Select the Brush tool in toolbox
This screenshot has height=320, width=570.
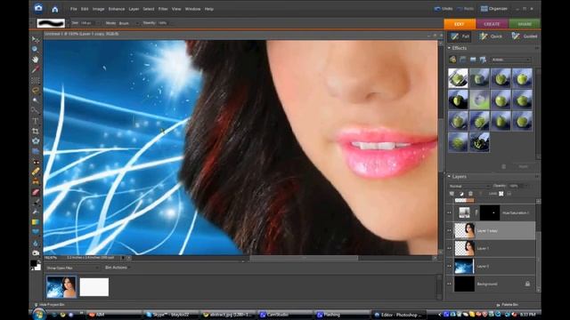(36, 202)
